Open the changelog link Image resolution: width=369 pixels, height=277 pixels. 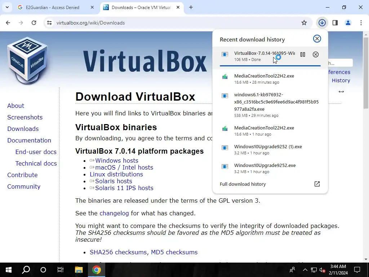tap(114, 214)
